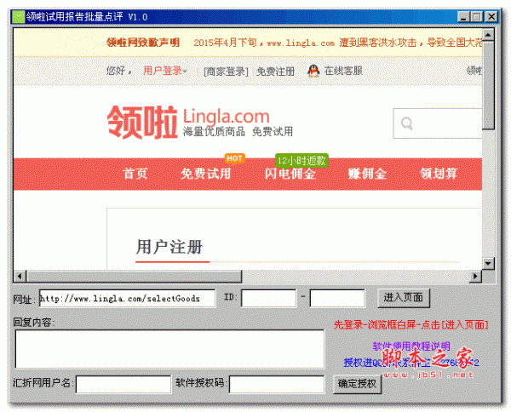The image size is (511, 412).
Task: Click the horizontal scrollbar thumb
Action: point(135,276)
